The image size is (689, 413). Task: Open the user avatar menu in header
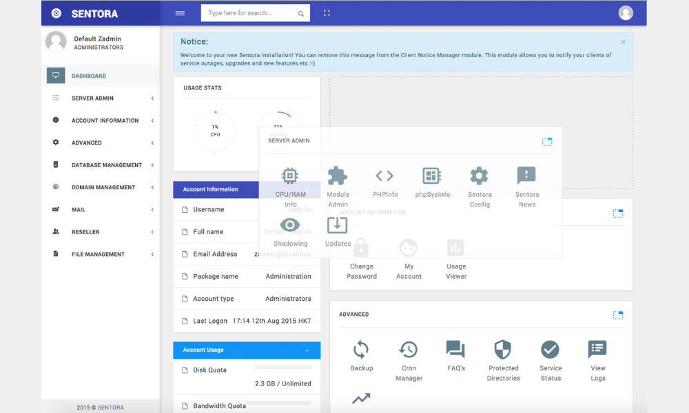click(626, 13)
